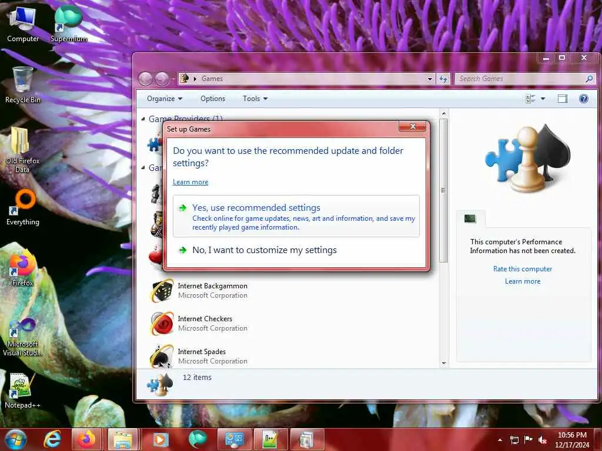Click the search magnifier icon

[x=589, y=79]
